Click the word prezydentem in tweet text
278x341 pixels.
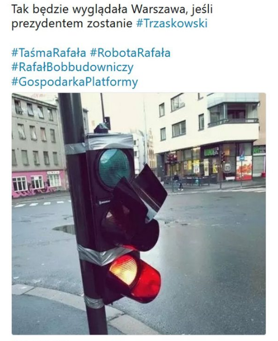[x=48, y=24]
